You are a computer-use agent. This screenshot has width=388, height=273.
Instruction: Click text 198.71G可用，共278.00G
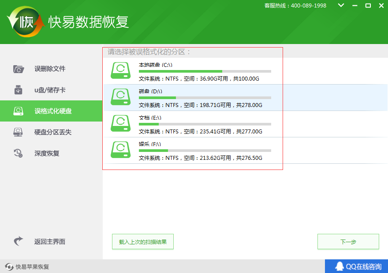[x=231, y=105]
